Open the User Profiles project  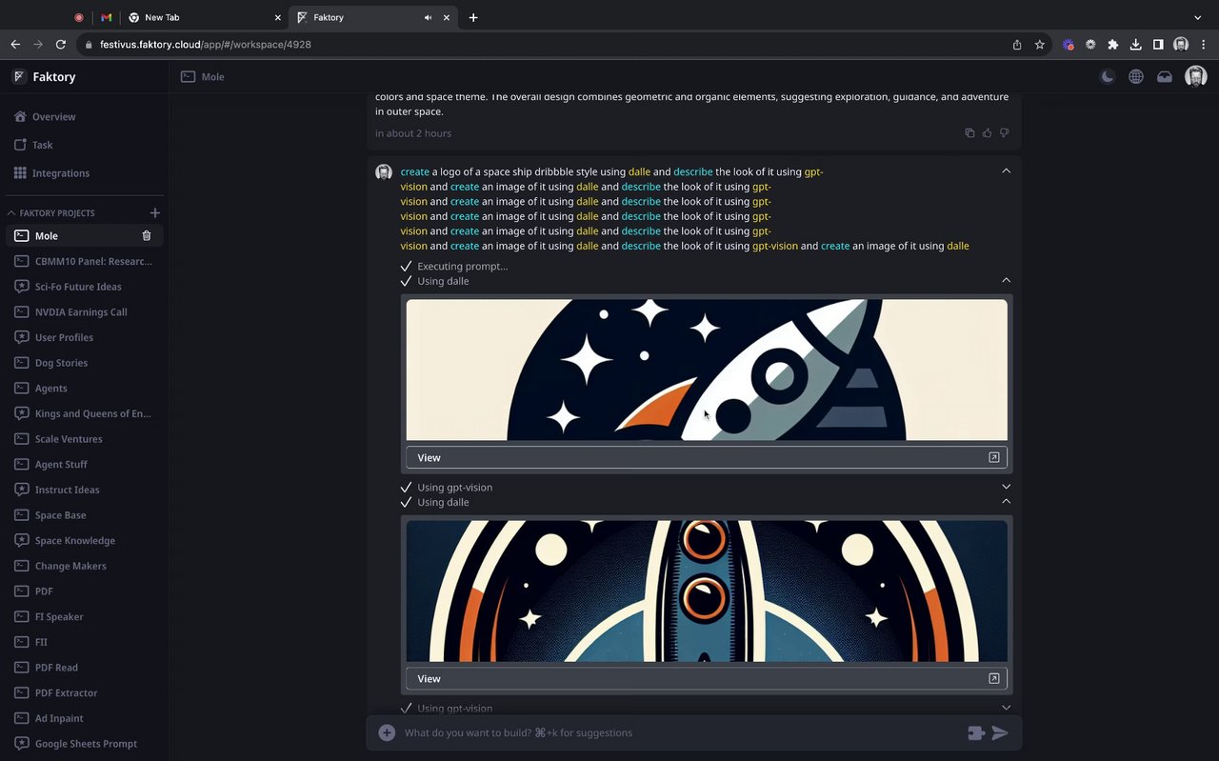coord(84,337)
